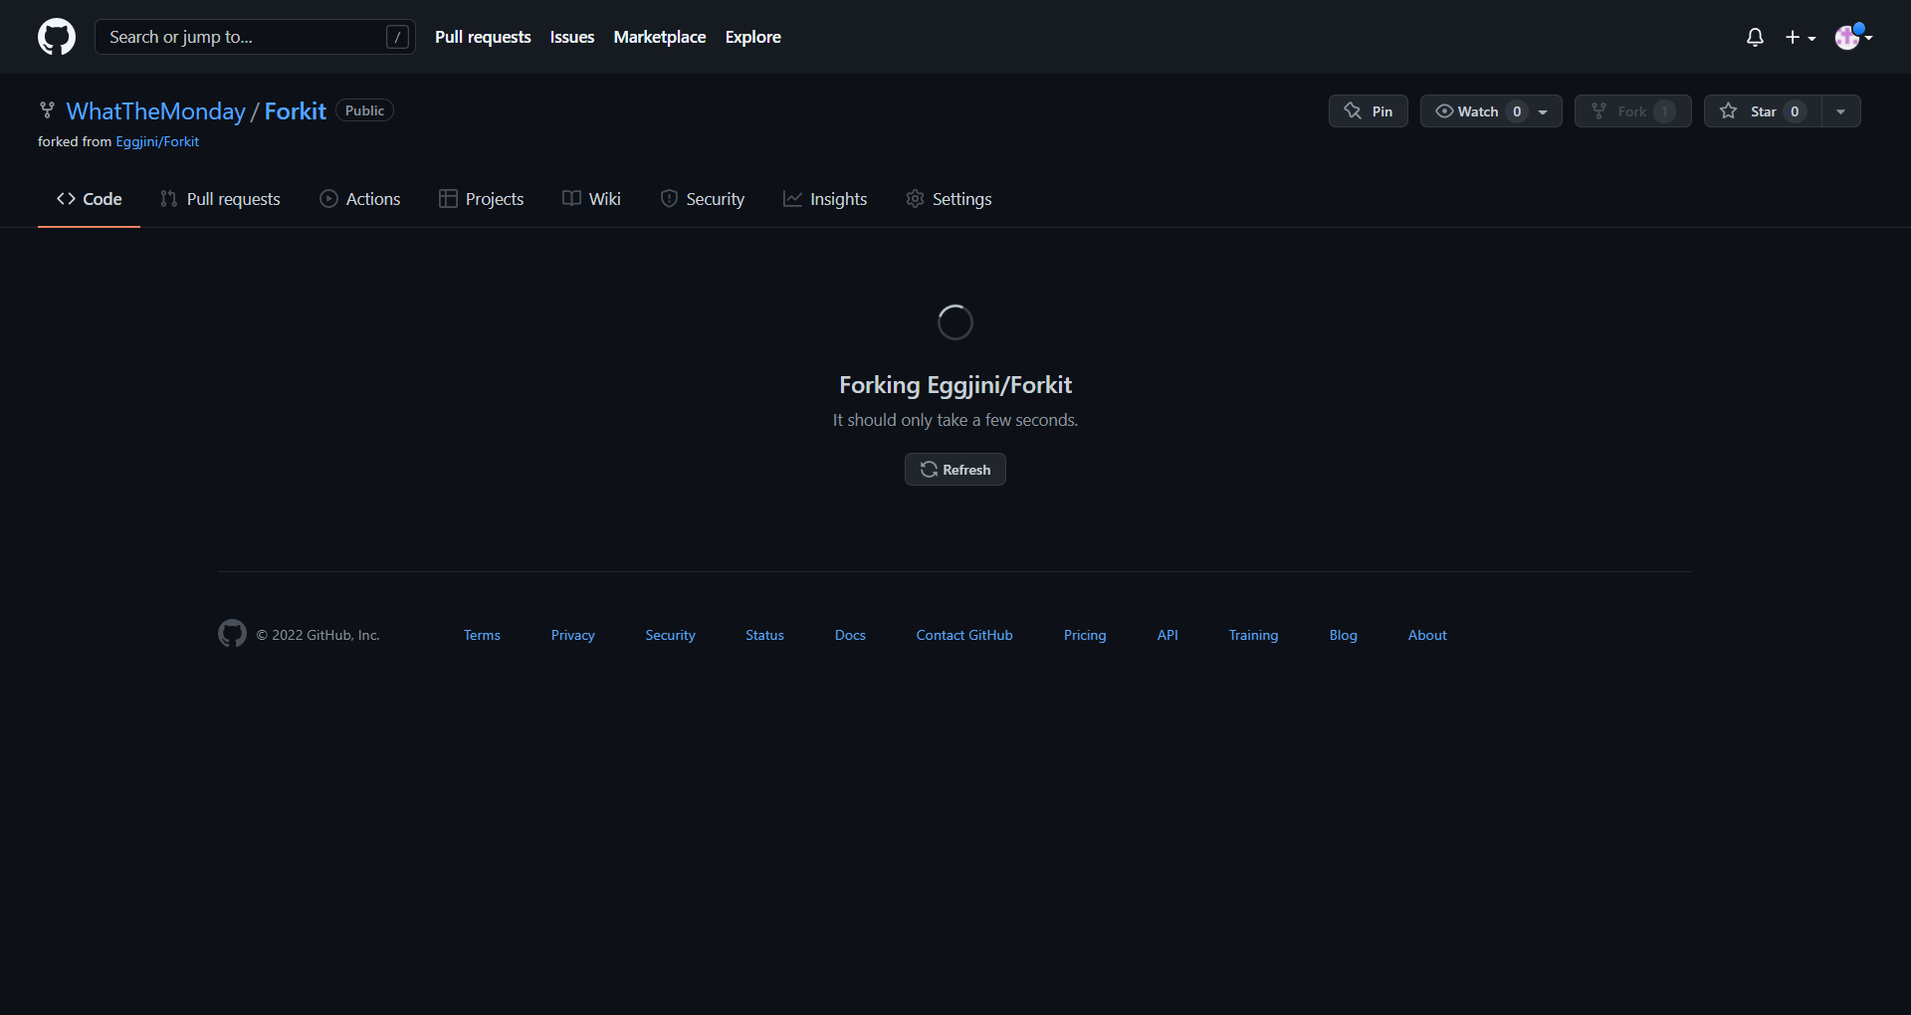The image size is (1911, 1015).
Task: Click the Watch button
Action: (x=1491, y=111)
